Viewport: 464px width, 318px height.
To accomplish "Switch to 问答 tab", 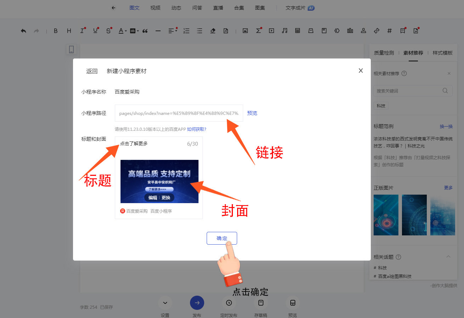I will pyautogui.click(x=197, y=8).
